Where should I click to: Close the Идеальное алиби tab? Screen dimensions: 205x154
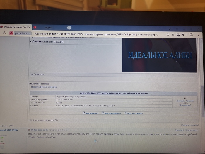click(29, 27)
